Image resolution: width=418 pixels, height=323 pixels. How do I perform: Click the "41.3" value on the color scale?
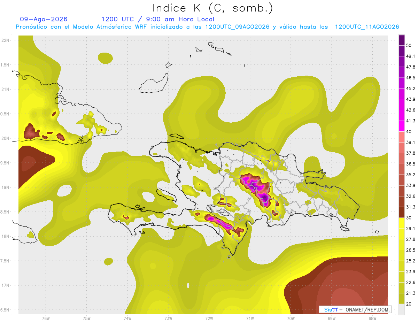(x=411, y=121)
